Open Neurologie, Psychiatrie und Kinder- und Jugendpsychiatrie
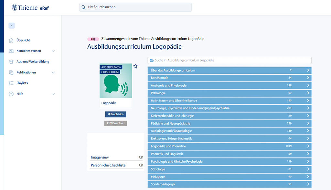The width and height of the screenshot is (331, 190). tap(230, 108)
